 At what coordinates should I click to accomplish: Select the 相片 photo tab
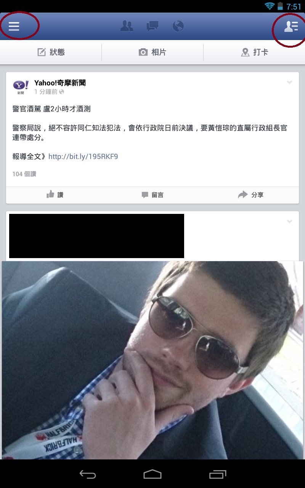pyautogui.click(x=152, y=52)
